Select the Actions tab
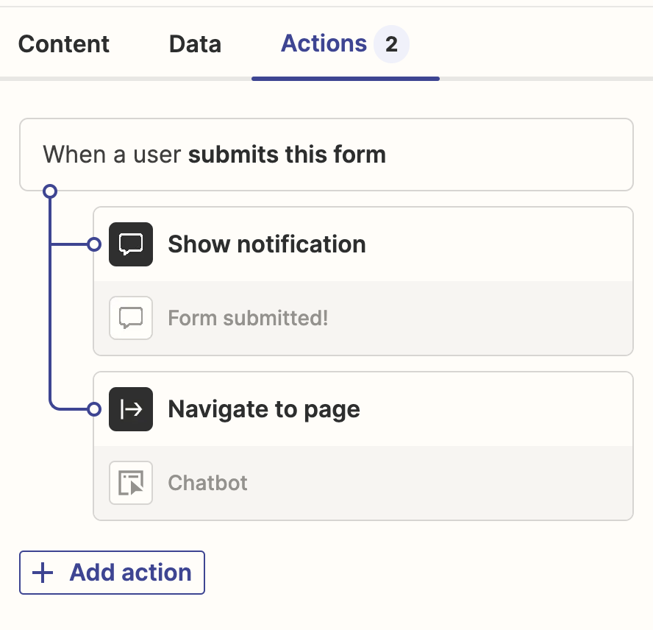 pyautogui.click(x=324, y=44)
